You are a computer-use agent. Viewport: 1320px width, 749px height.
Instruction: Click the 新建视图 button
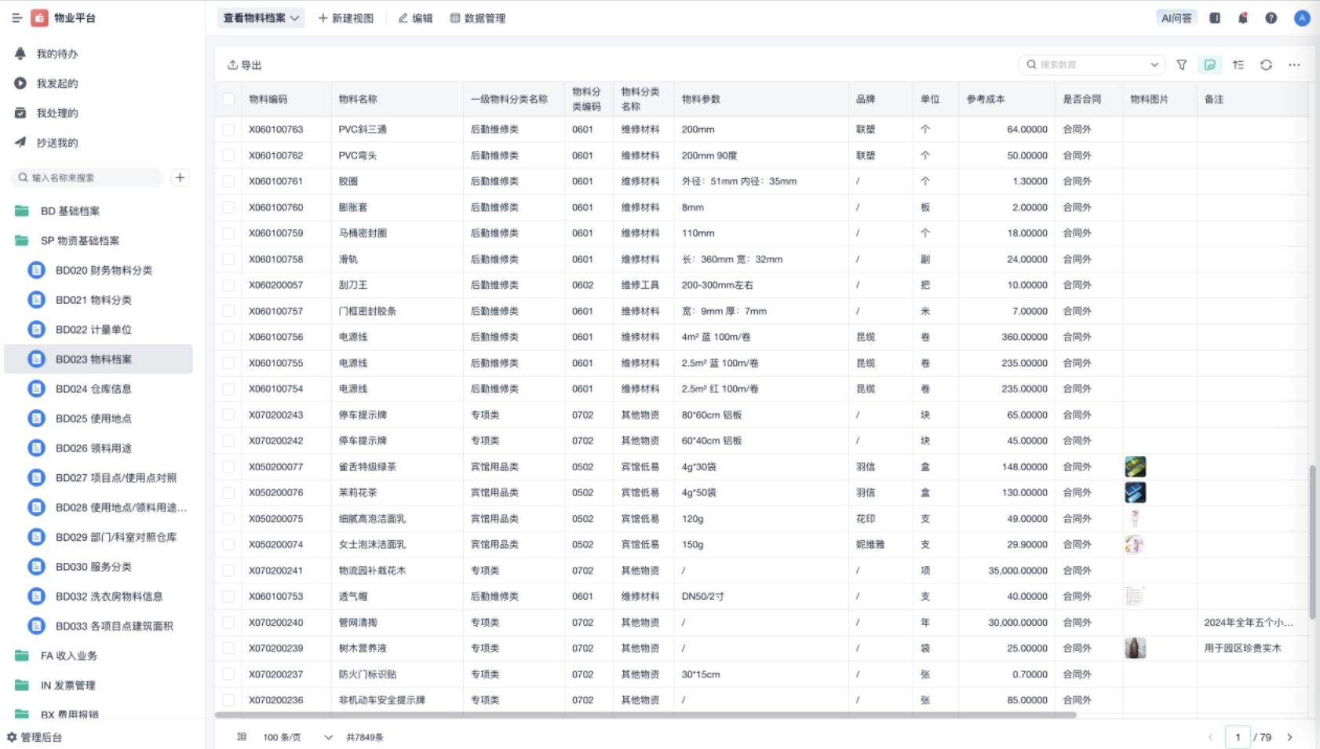pyautogui.click(x=346, y=17)
